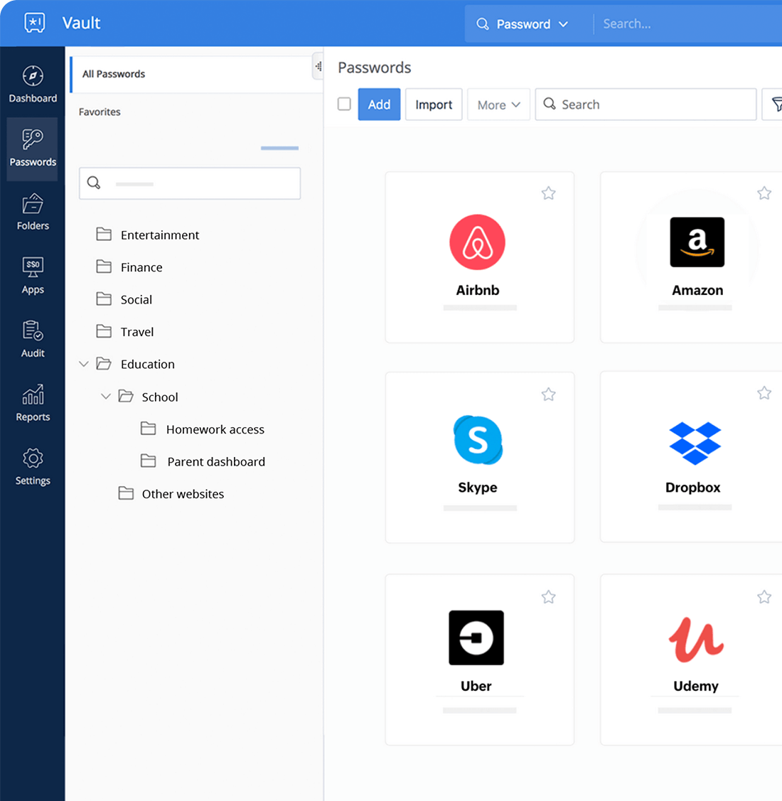Switch to the Favorites tab
Viewport: 782px width, 801px height.
100,112
